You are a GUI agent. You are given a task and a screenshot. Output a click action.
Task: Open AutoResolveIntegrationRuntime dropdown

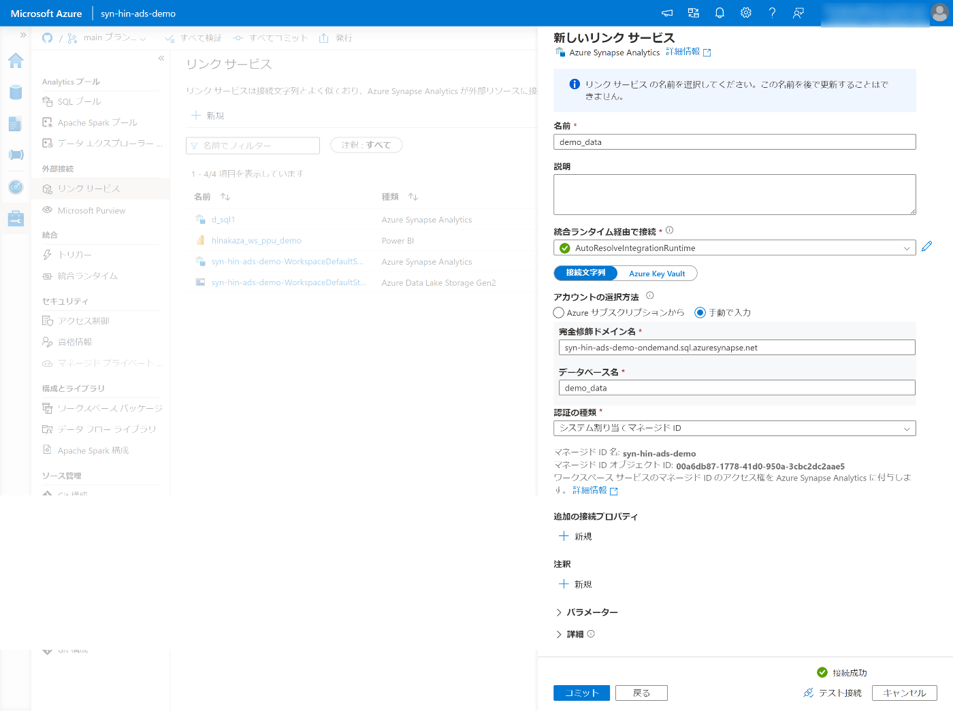[734, 248]
